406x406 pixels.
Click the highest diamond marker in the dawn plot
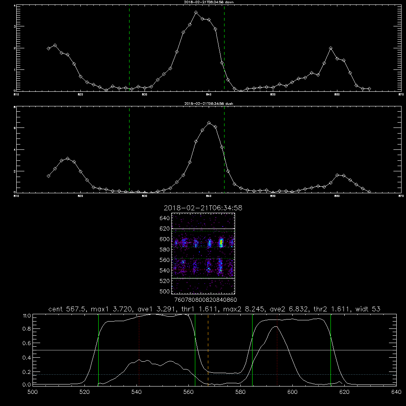click(196, 13)
